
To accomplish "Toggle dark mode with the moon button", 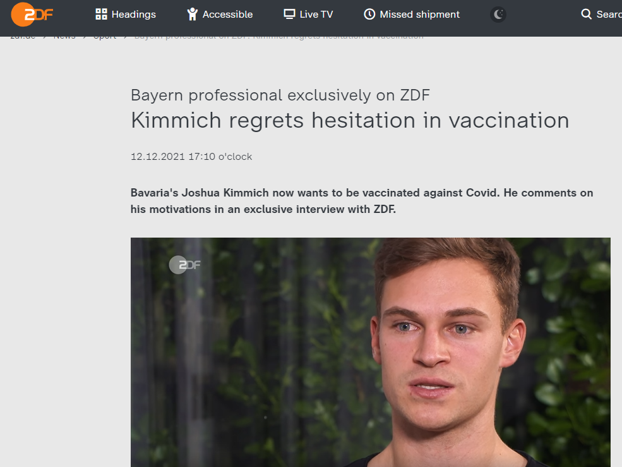I will coord(498,14).
